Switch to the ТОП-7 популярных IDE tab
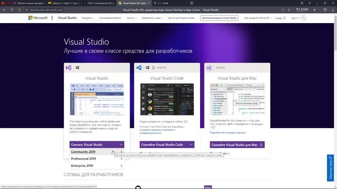This screenshot has width=337, height=189. (x=99, y=3)
